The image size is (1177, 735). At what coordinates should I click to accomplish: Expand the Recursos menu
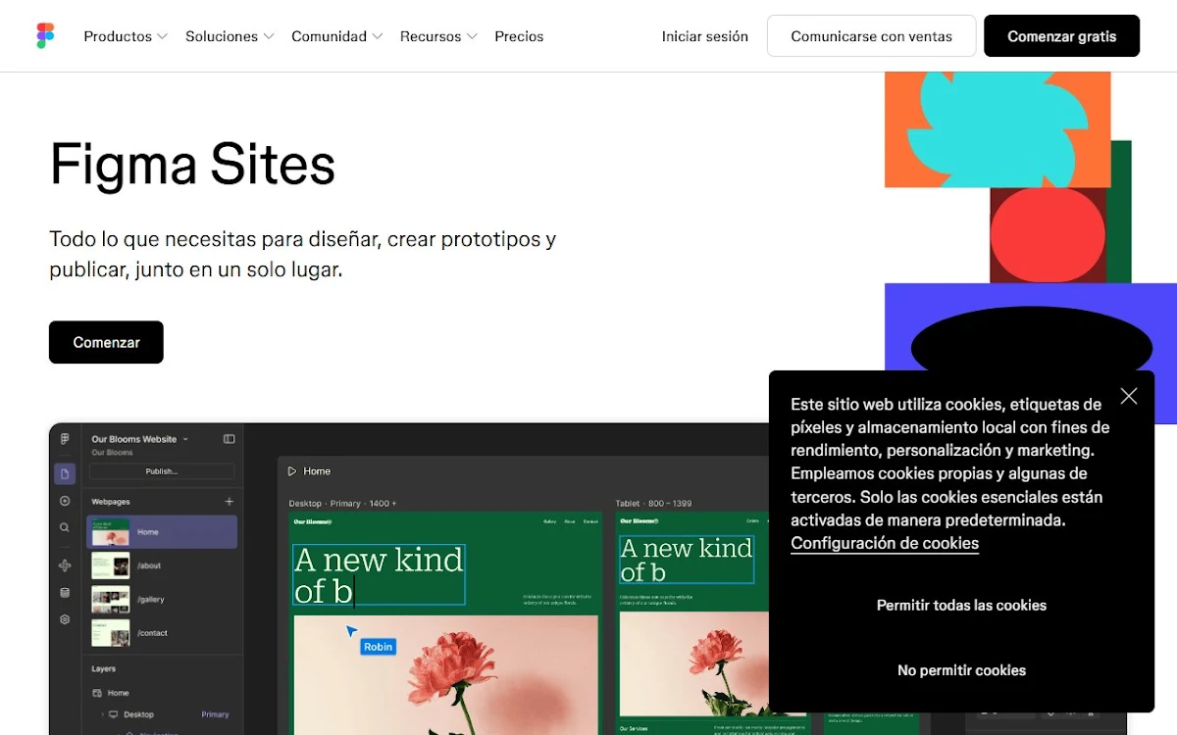click(438, 36)
